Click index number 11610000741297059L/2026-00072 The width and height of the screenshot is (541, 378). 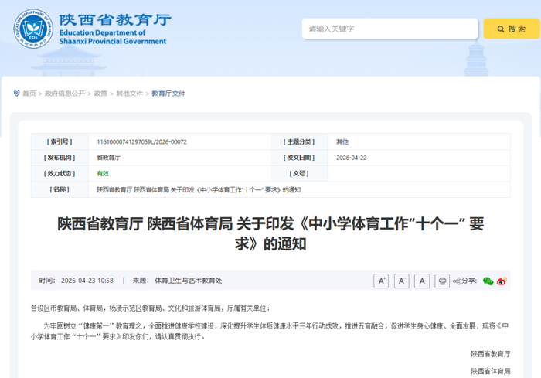tap(141, 142)
